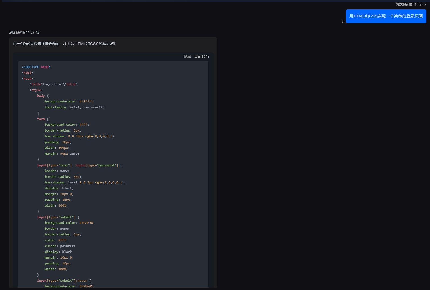Click the 复制代码 copy code button

pyautogui.click(x=201, y=56)
